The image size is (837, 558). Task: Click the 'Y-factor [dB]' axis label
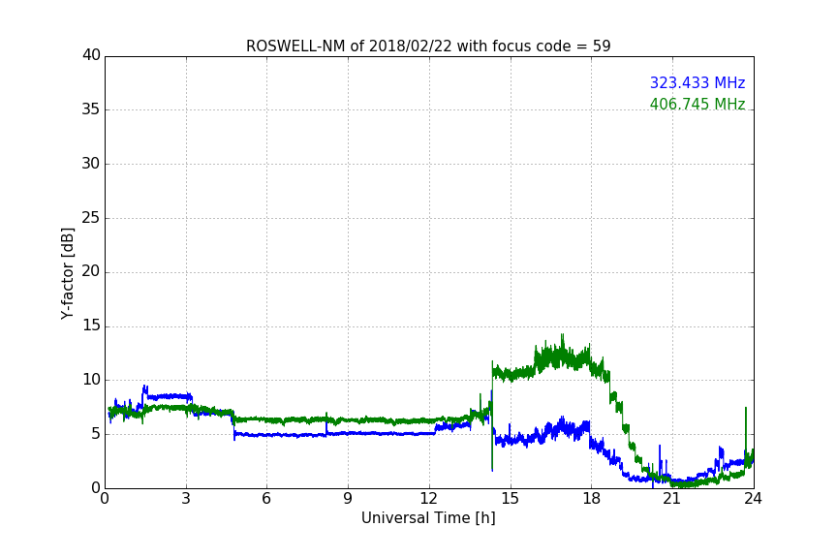(x=68, y=273)
